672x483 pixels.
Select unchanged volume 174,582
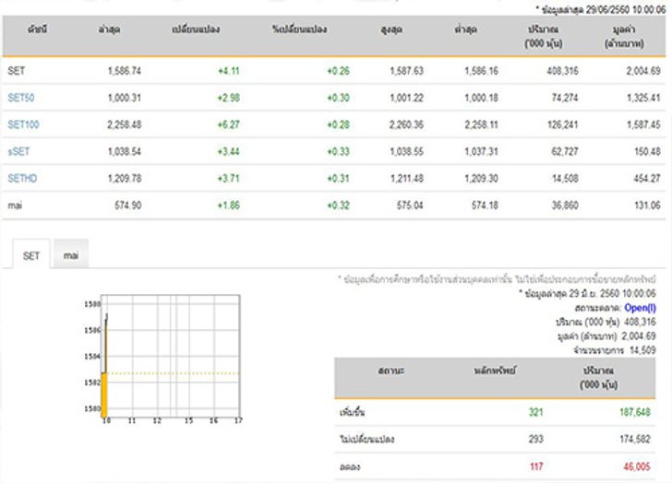coord(635,439)
